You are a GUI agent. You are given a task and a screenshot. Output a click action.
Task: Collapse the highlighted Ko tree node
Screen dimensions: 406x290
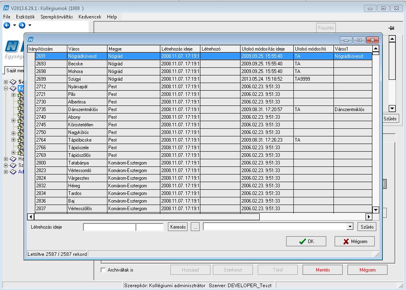tap(6, 88)
